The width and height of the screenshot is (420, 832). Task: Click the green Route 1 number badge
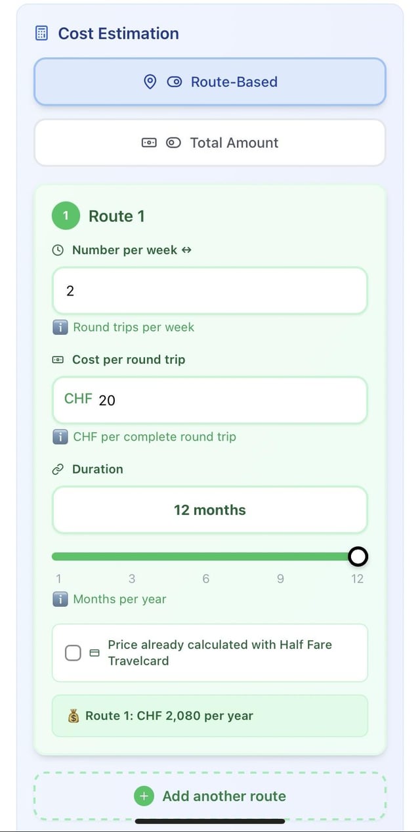(66, 216)
